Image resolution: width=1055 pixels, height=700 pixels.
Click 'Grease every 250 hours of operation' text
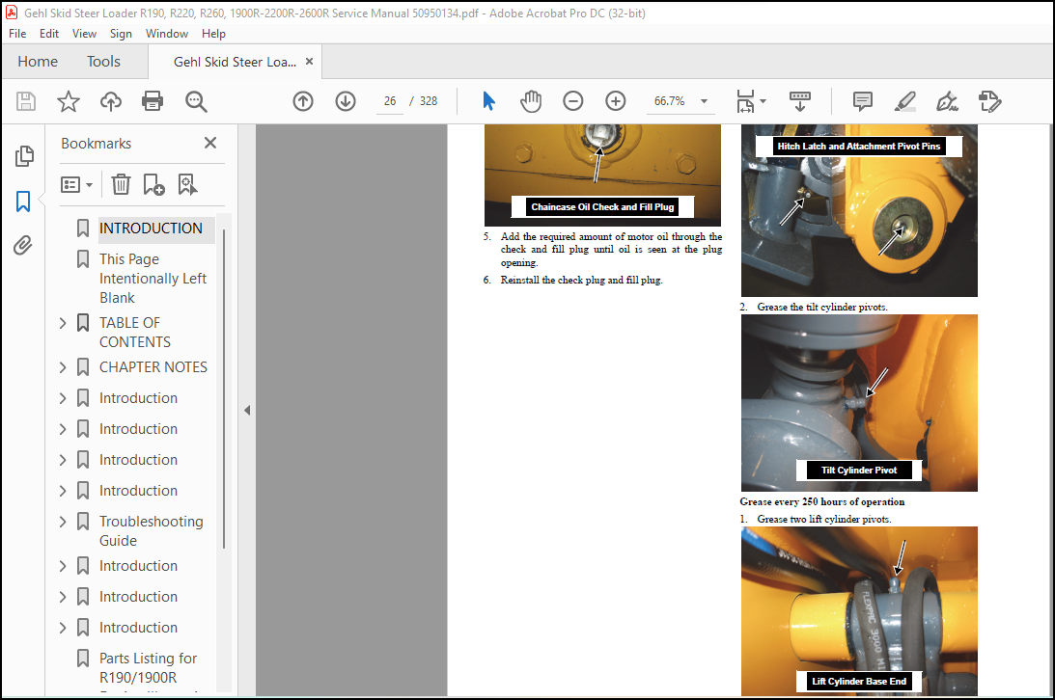coord(822,501)
